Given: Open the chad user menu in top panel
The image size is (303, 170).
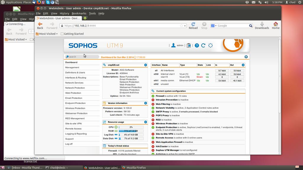Looking at the screenshot, I should [x=291, y=2].
